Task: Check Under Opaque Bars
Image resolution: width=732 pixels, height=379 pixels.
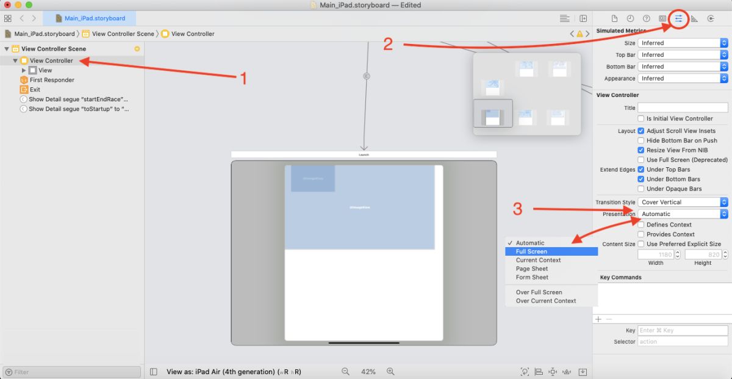Action: point(641,189)
